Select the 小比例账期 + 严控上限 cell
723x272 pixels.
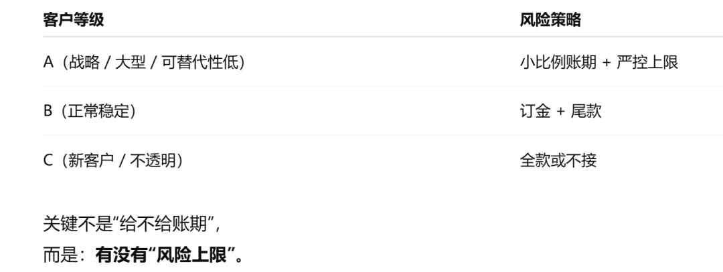[599, 63]
